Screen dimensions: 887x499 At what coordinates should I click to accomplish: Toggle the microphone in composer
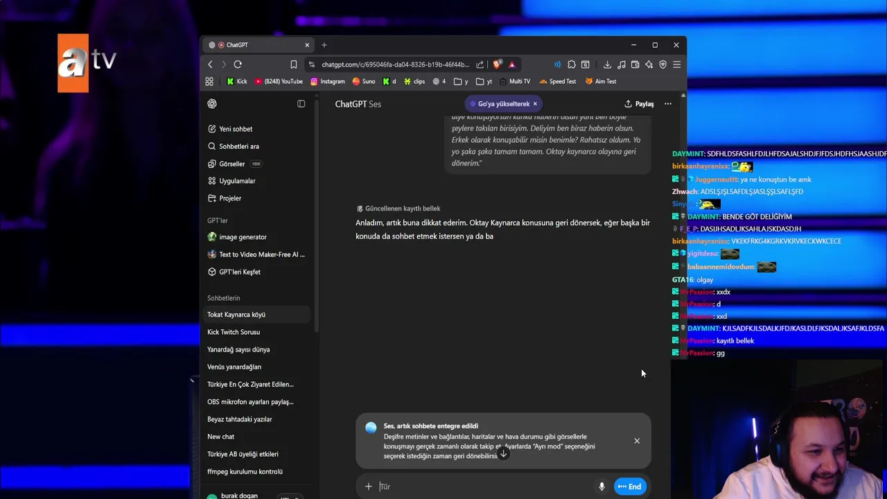[601, 487]
